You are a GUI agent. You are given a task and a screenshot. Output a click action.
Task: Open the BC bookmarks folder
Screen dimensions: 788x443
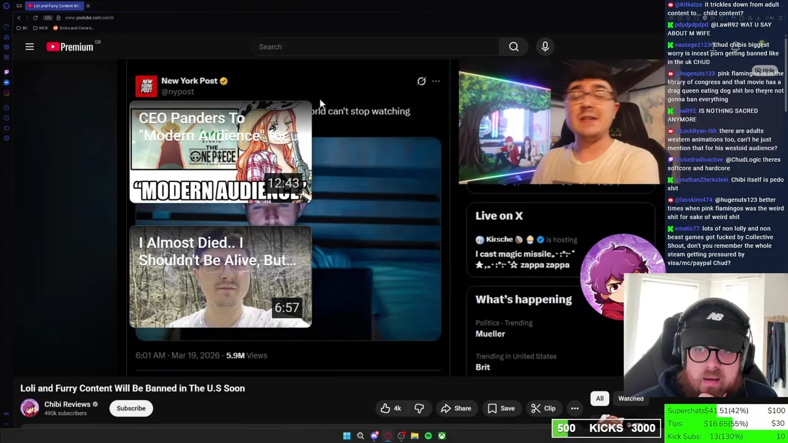(x=22, y=28)
